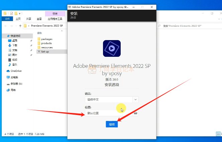Sort by the 名称 column header

pos(39,33)
